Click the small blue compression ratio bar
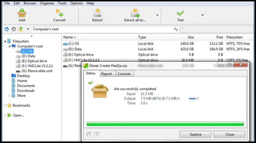The width and height of the screenshot is (256, 143). pyautogui.click(x=194, y=98)
